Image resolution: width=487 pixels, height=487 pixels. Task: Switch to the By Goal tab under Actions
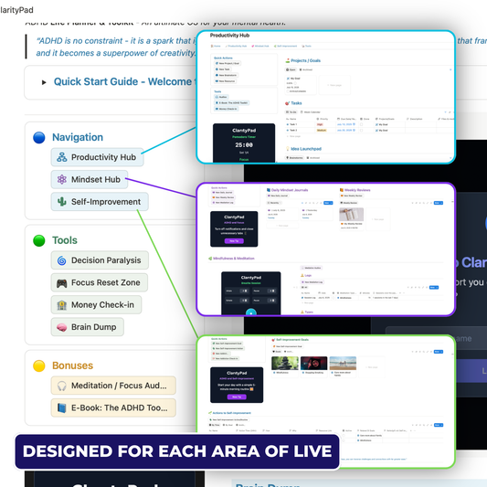[228, 425]
